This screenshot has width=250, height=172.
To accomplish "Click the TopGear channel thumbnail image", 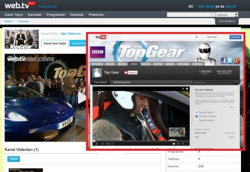I will tap(22, 39).
